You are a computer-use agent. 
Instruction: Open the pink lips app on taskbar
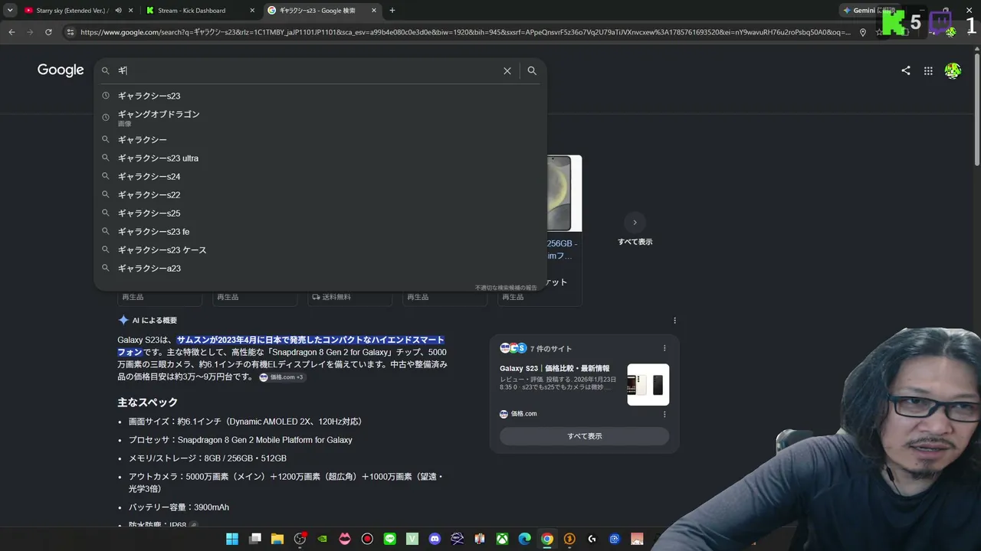[345, 539]
